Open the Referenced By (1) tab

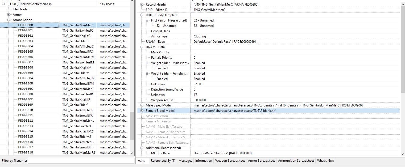(163, 161)
